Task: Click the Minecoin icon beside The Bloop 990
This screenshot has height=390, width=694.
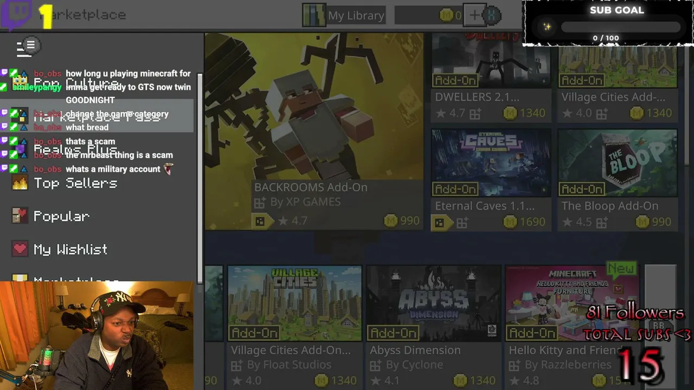Action: 642,222
